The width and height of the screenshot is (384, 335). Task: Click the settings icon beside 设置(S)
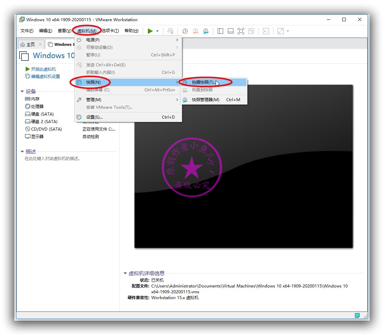[x=79, y=117]
